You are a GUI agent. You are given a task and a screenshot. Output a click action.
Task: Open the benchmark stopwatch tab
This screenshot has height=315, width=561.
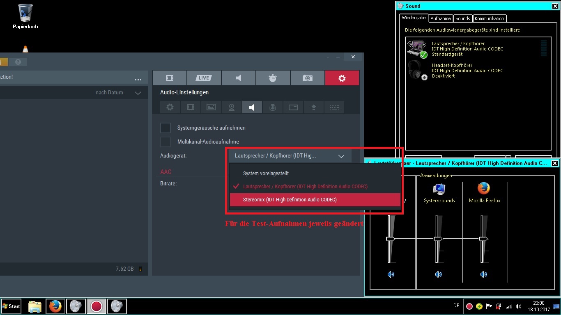click(x=273, y=78)
